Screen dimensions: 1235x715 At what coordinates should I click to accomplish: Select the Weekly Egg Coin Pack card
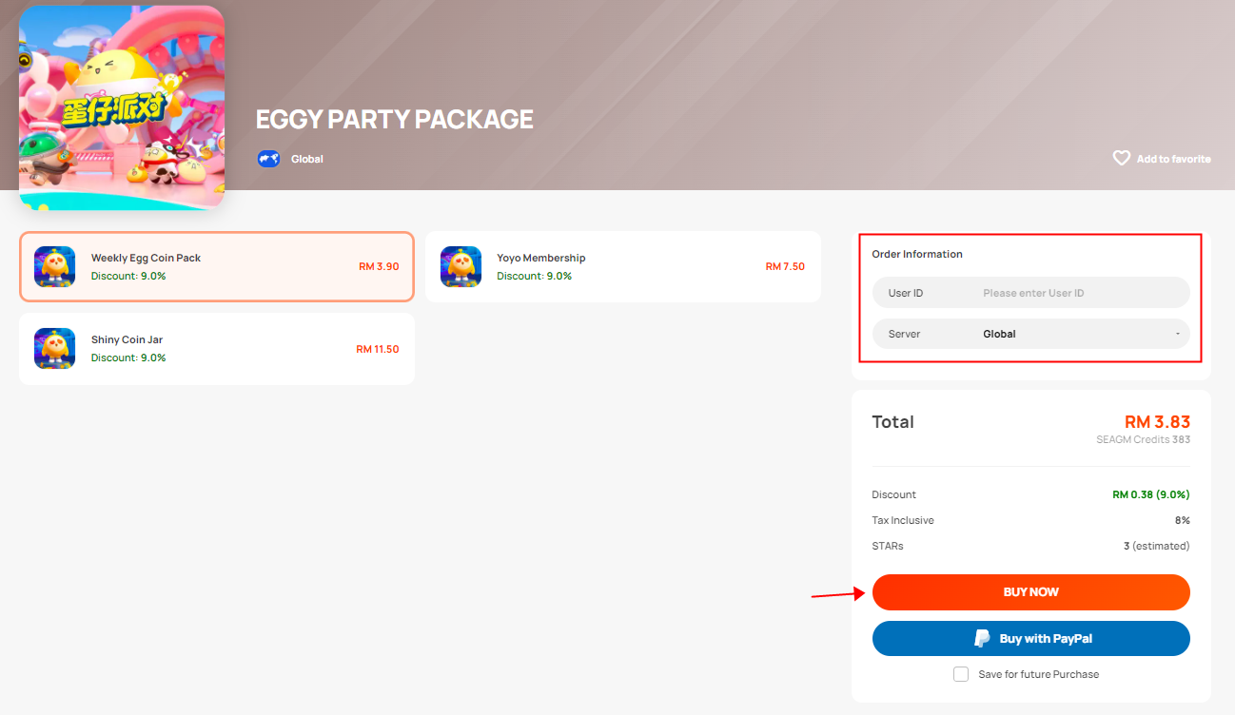pyautogui.click(x=217, y=267)
